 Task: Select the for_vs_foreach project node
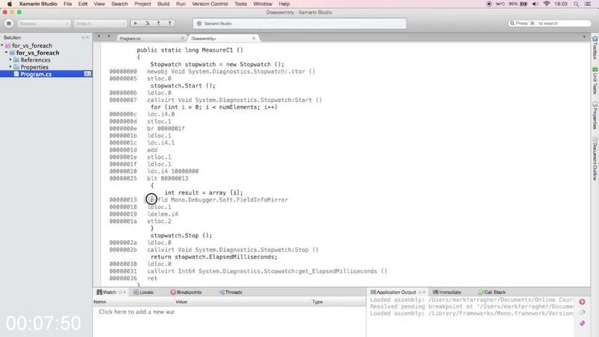pos(37,52)
